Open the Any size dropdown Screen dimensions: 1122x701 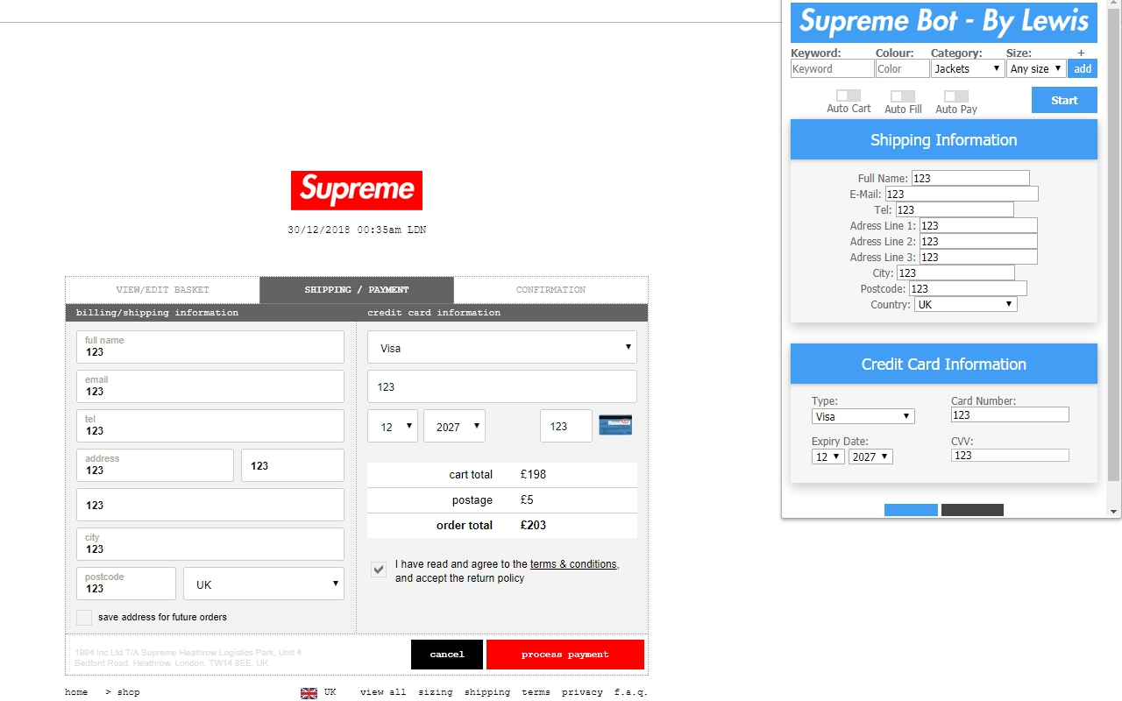click(x=1037, y=68)
